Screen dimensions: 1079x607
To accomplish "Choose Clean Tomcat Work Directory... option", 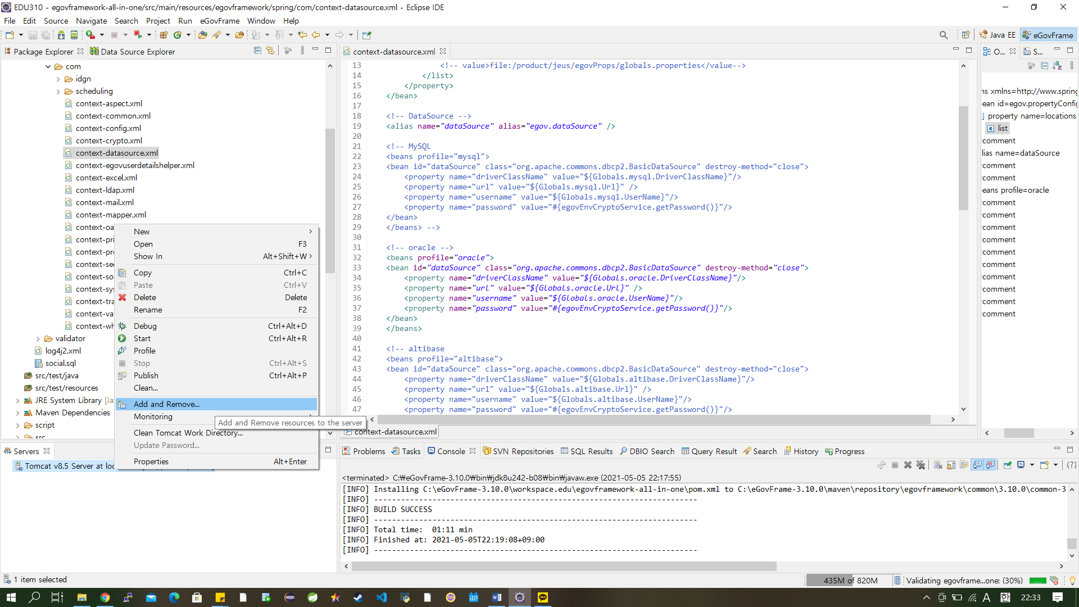I will [x=188, y=433].
